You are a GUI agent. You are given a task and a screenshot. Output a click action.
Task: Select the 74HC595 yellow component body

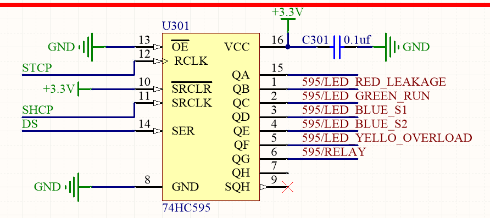[x=210, y=117]
